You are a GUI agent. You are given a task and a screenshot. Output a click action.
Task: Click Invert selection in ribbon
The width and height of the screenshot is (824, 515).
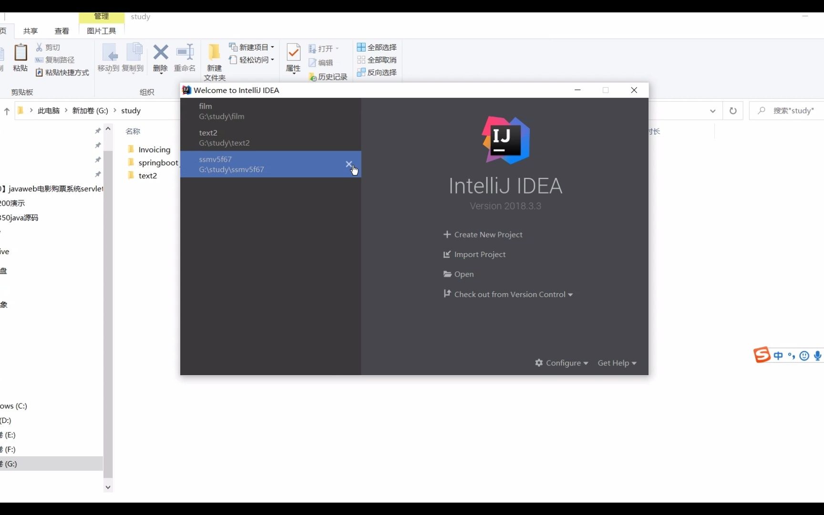377,72
